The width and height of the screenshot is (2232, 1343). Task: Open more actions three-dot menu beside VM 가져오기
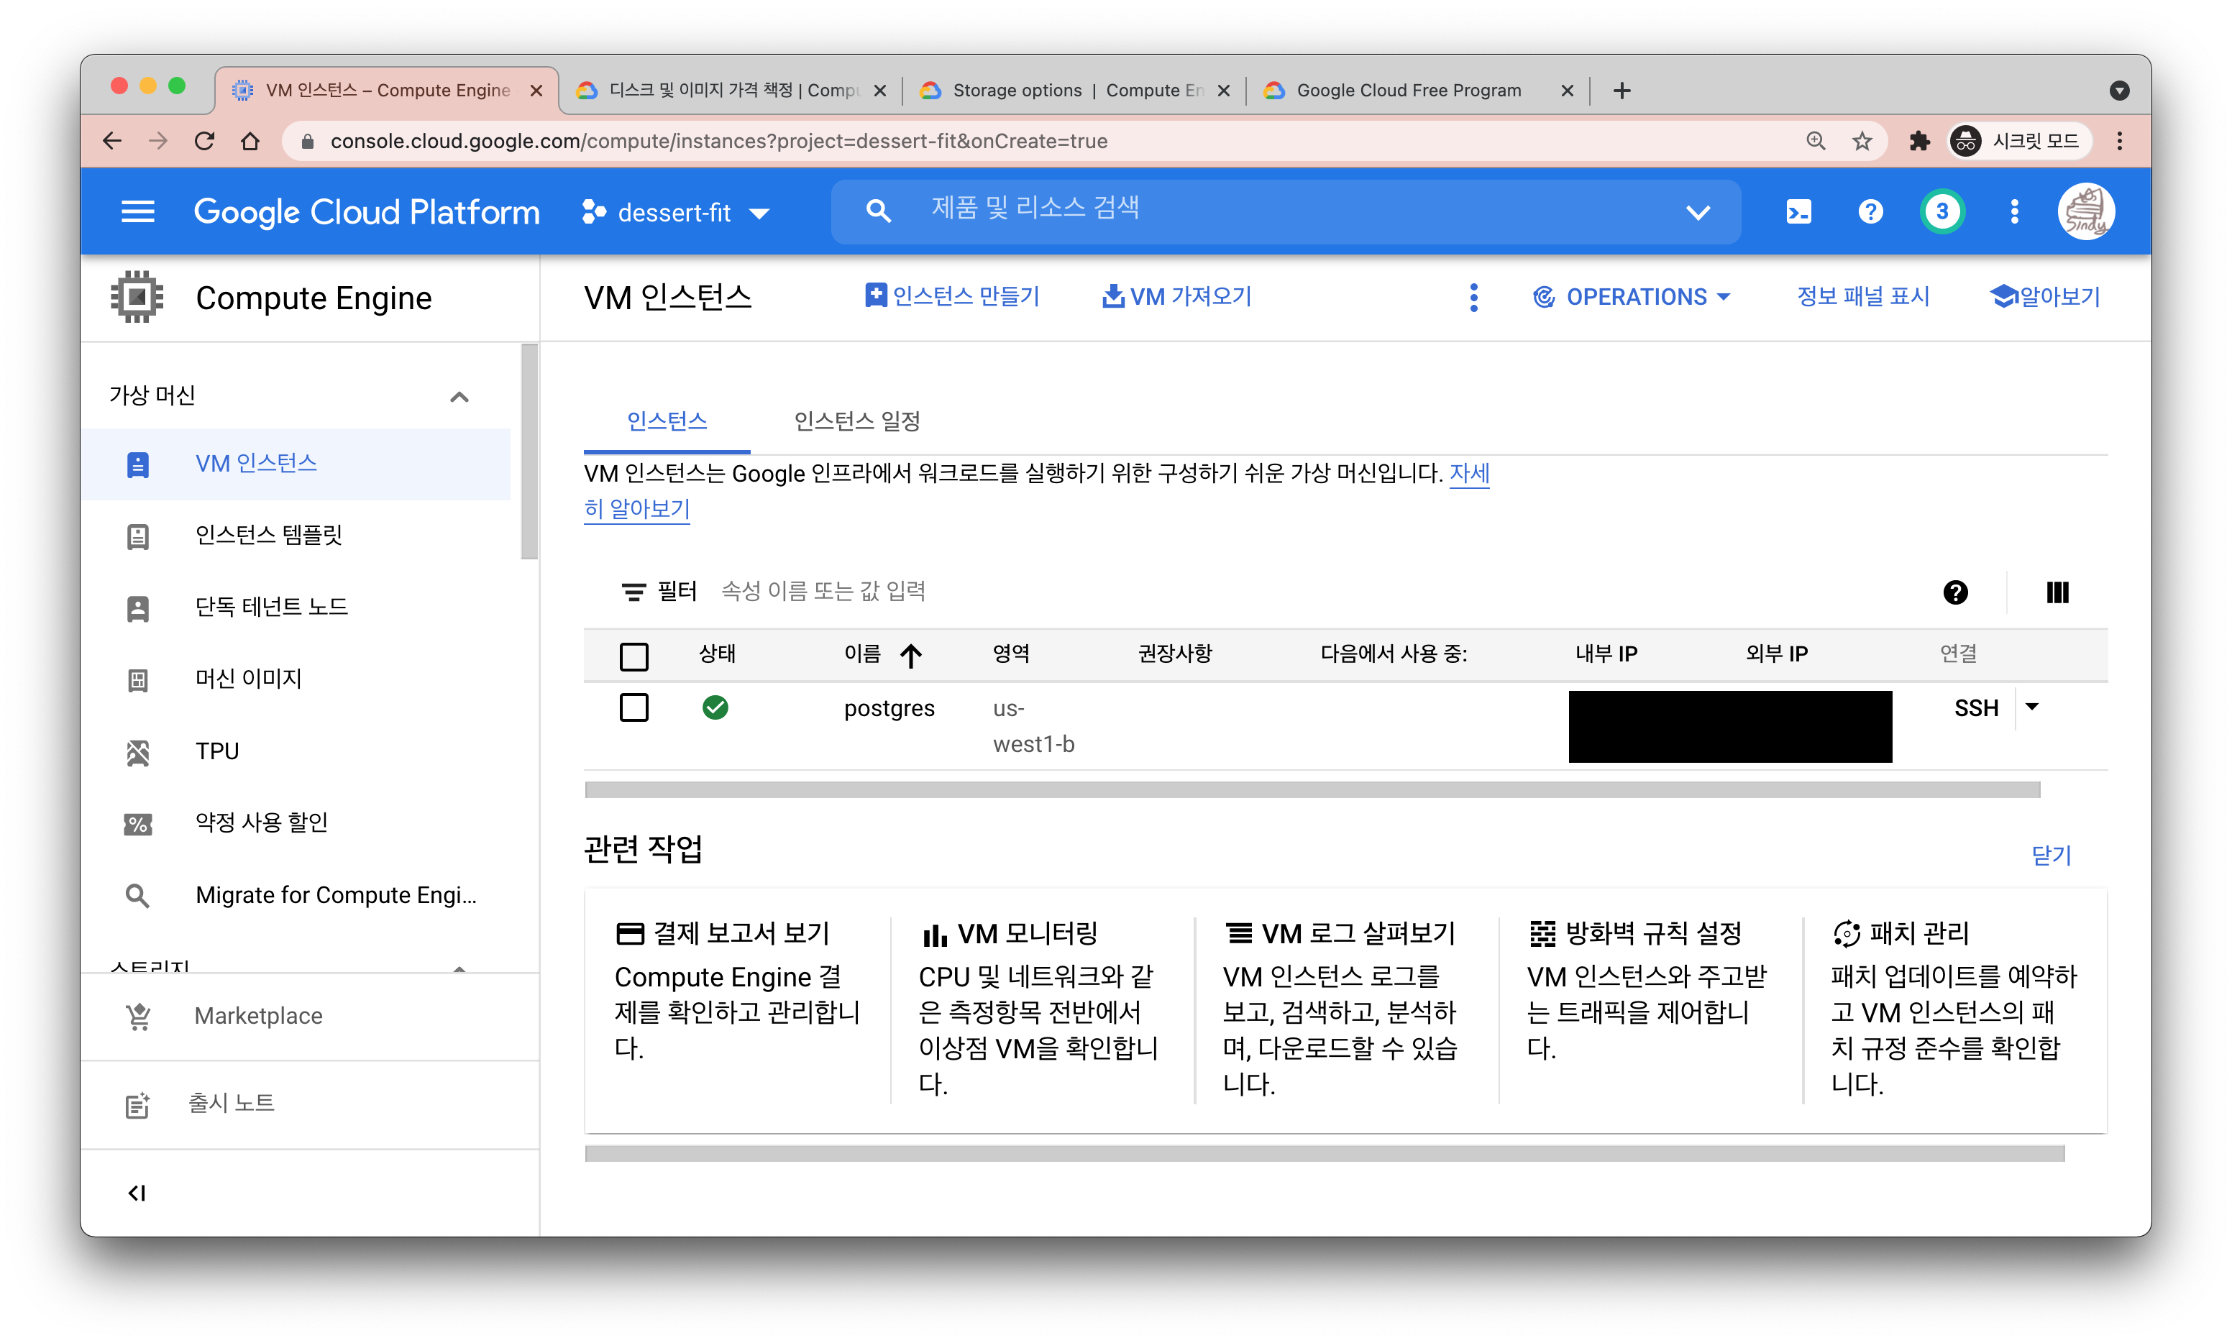click(x=1473, y=297)
